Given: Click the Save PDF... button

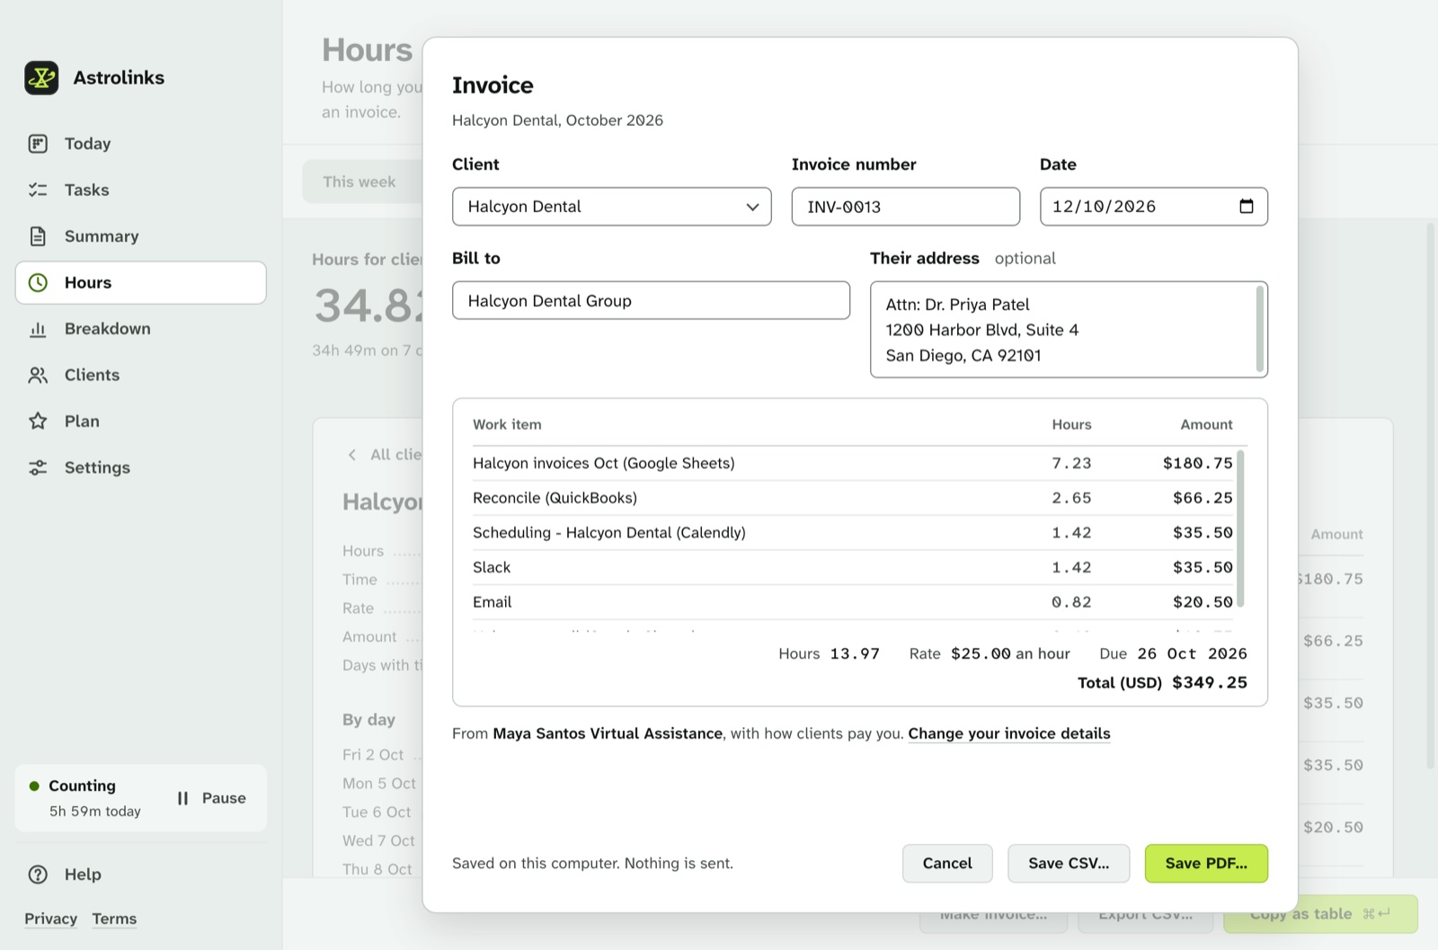Looking at the screenshot, I should [x=1206, y=864].
